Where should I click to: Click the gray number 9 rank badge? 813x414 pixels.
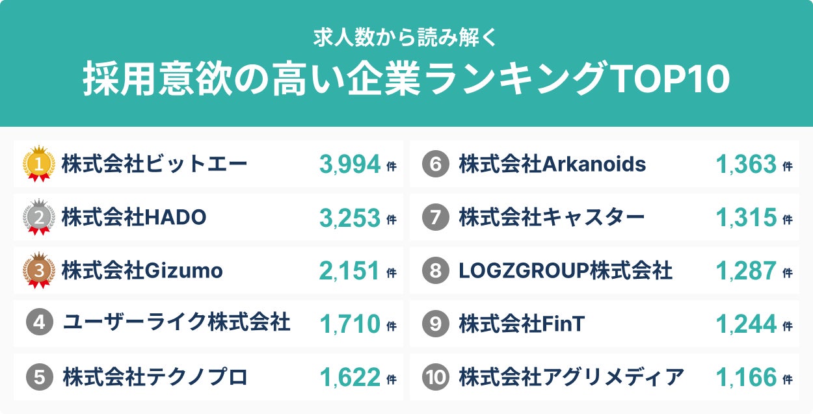point(436,324)
